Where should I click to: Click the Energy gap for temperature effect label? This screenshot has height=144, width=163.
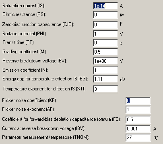click(x=45, y=79)
